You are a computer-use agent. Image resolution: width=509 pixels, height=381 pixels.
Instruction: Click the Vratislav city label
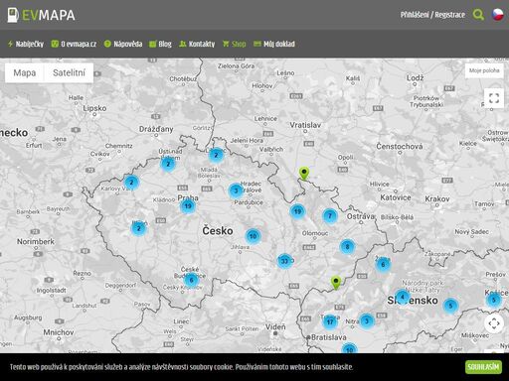(x=305, y=125)
